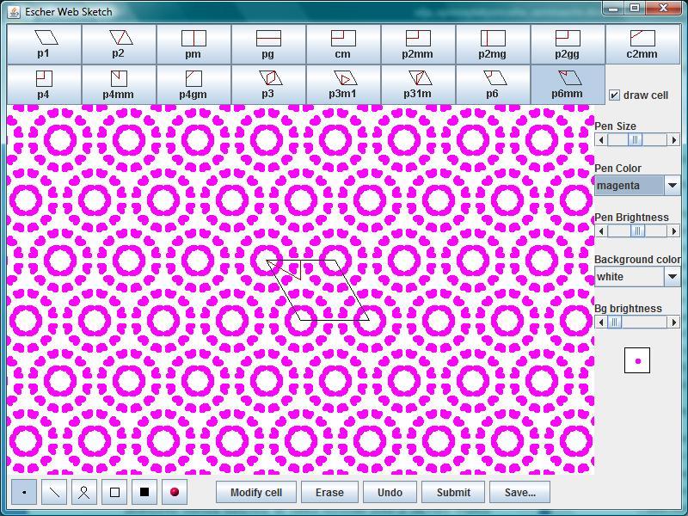Select p4gm wallpaper symmetry
Image resolution: width=688 pixels, height=516 pixels.
point(194,84)
